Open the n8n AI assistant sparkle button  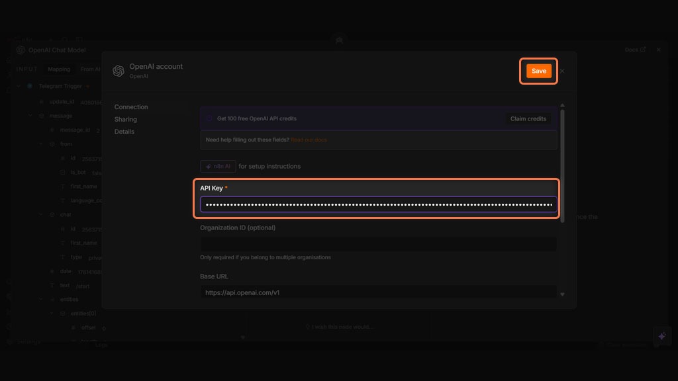click(x=661, y=336)
